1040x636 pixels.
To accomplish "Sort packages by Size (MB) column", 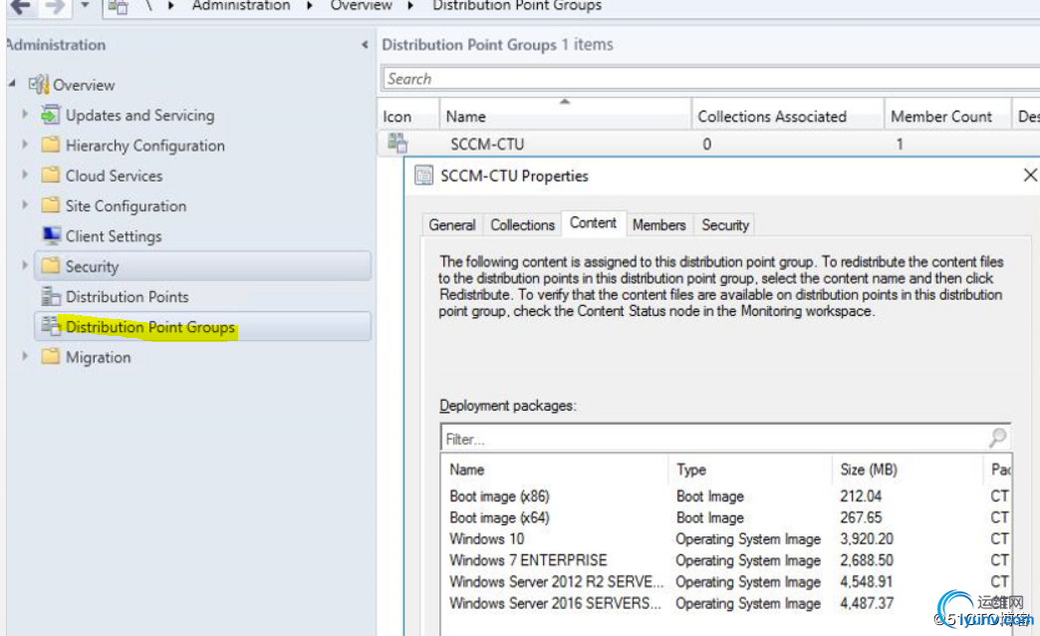I will coord(908,470).
